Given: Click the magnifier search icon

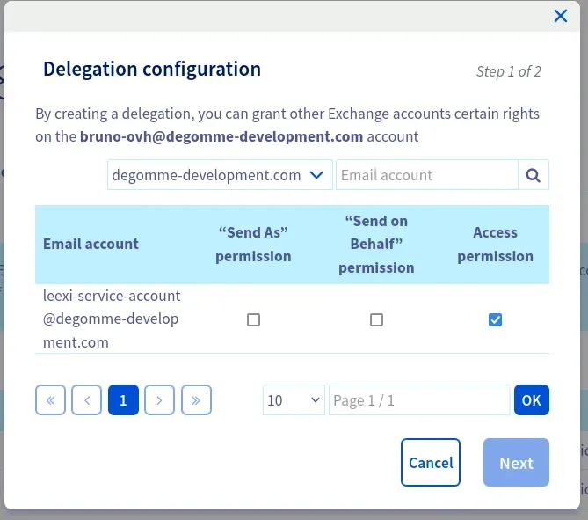Looking at the screenshot, I should (533, 175).
